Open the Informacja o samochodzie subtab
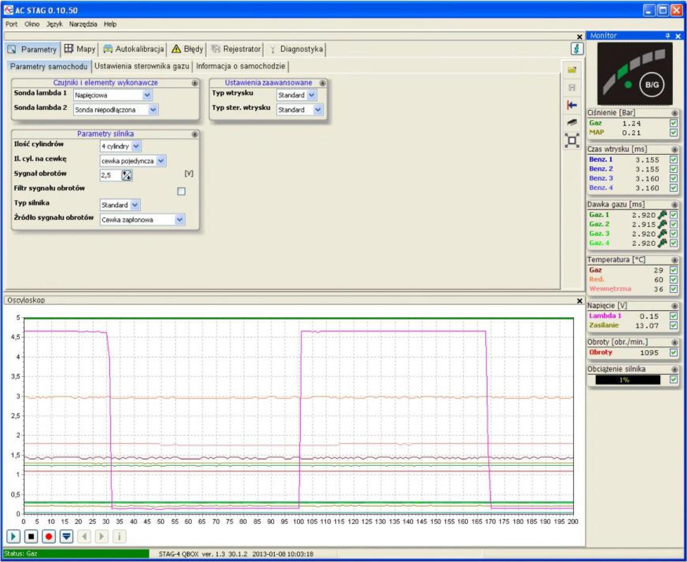 (x=240, y=66)
